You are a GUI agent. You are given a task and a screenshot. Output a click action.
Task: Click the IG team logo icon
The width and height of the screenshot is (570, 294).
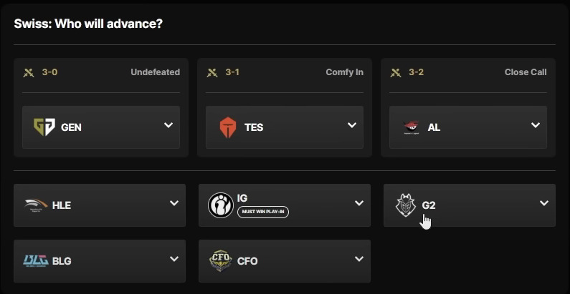click(220, 205)
